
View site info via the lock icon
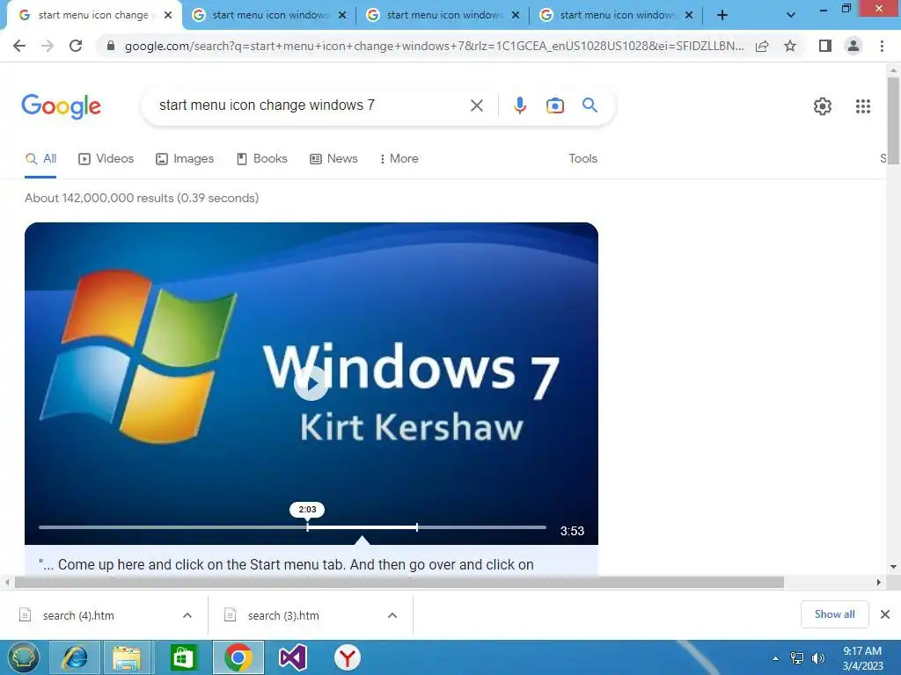(x=110, y=46)
